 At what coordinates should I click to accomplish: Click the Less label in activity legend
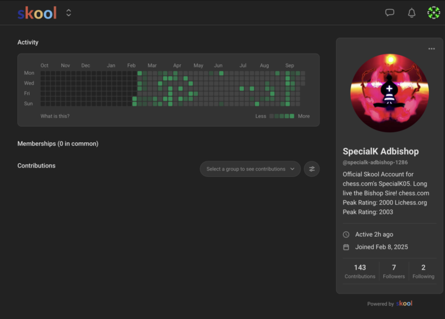tap(261, 116)
